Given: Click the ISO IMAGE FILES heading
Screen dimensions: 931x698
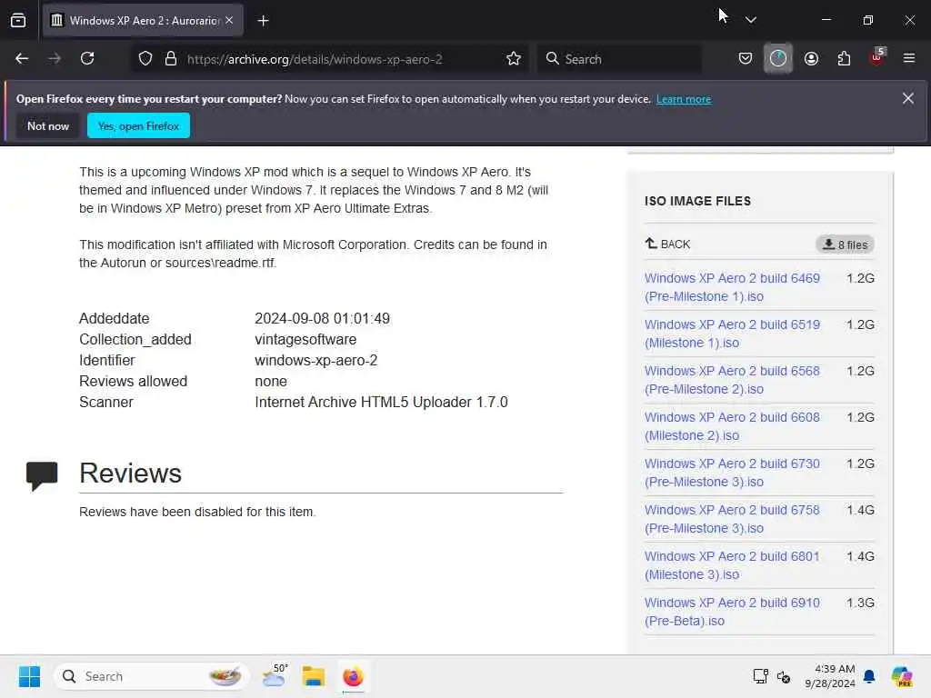Looking at the screenshot, I should (697, 201).
